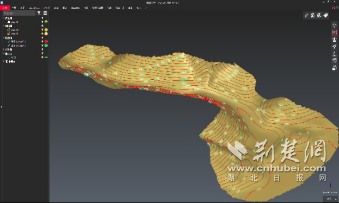Toggle visibility bulb of the cloud item row
The image size is (339, 203).
tap(42, 22)
